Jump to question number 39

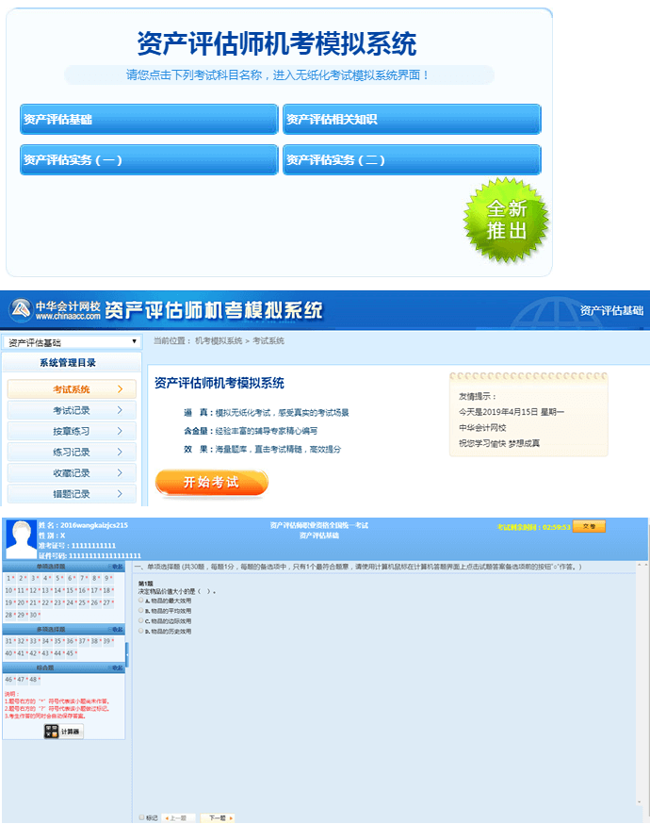(108, 640)
